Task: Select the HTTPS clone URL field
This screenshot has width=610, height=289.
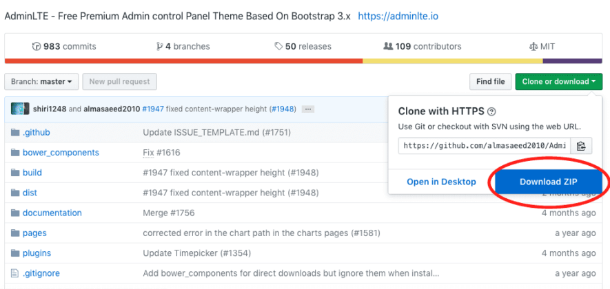Action: point(485,146)
